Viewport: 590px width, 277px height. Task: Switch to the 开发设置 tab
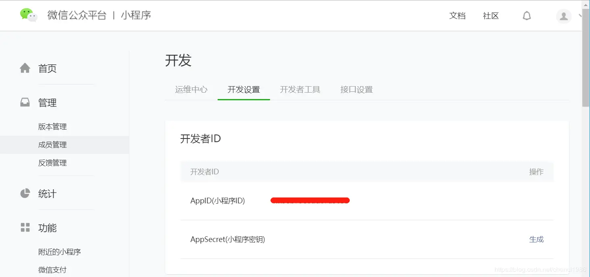pyautogui.click(x=244, y=89)
